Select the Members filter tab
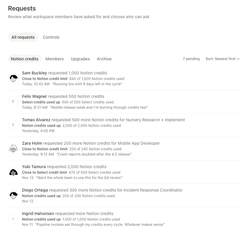 tap(54, 59)
